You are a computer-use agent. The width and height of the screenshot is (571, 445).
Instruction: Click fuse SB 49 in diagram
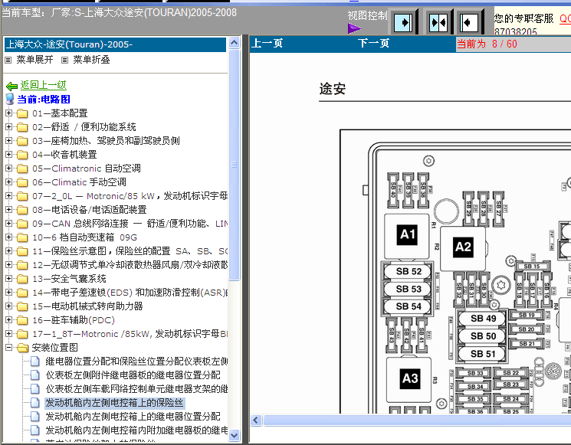click(x=483, y=319)
